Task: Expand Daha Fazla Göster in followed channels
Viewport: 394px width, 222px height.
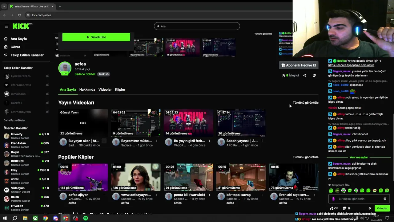Action: 14,120
